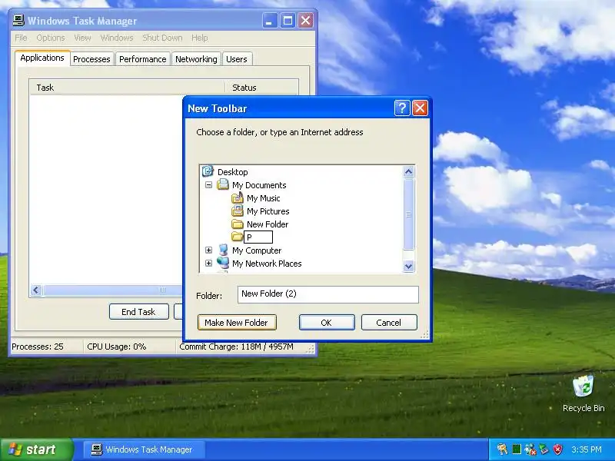The image size is (615, 461).
Task: Open the File menu in Task Manager
Action: point(21,38)
